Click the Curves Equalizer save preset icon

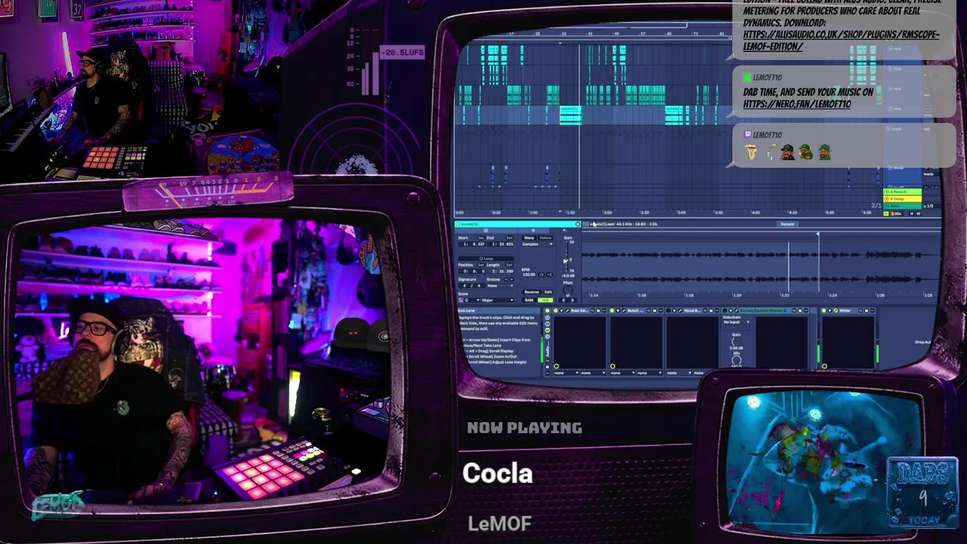(800, 311)
